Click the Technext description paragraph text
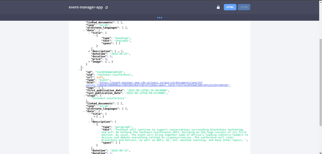This screenshot has height=154, width=322. click(x=175, y=135)
